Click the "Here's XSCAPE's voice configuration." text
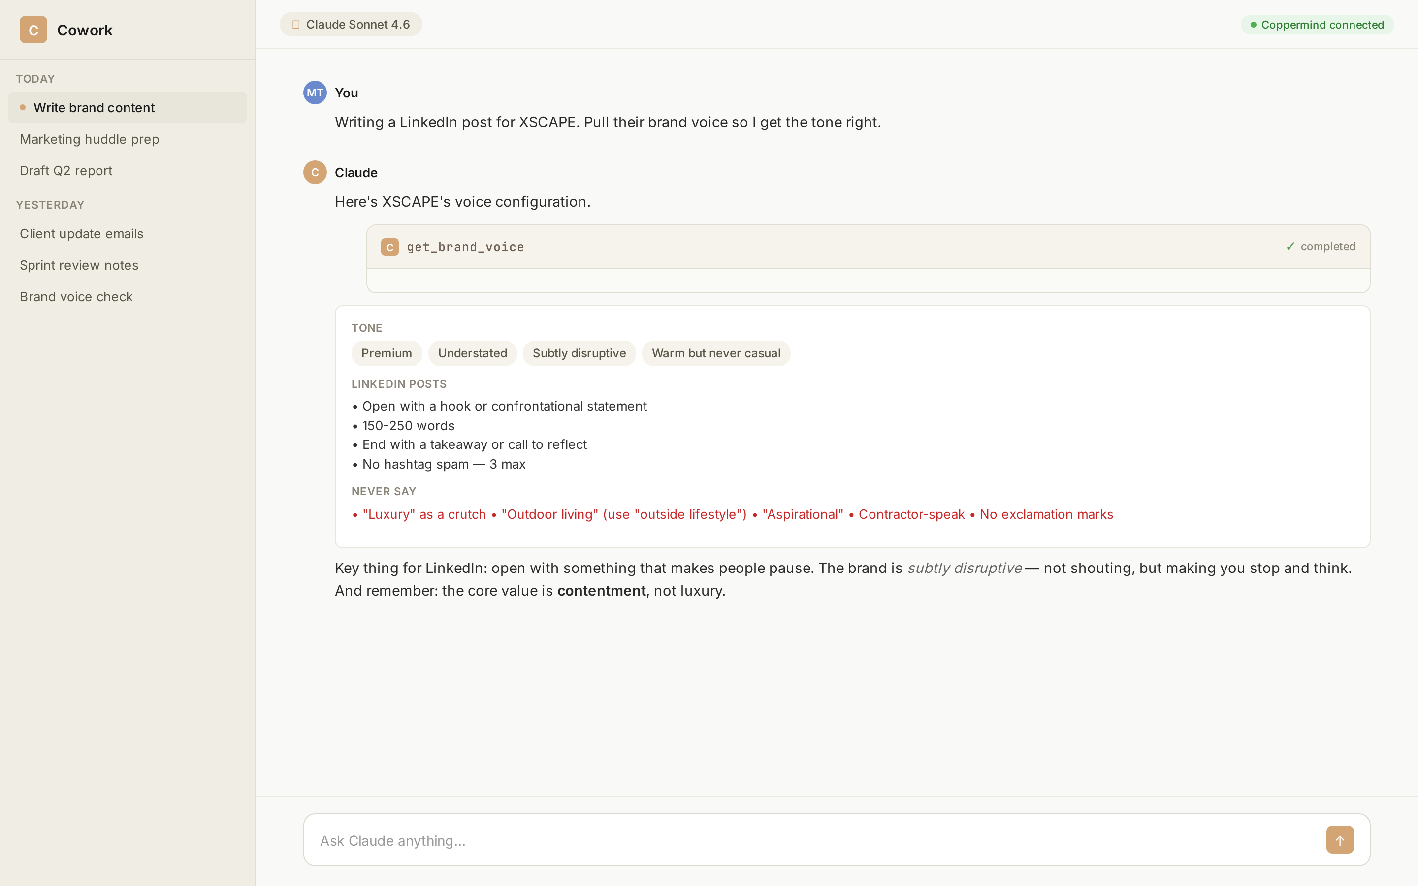 [462, 202]
